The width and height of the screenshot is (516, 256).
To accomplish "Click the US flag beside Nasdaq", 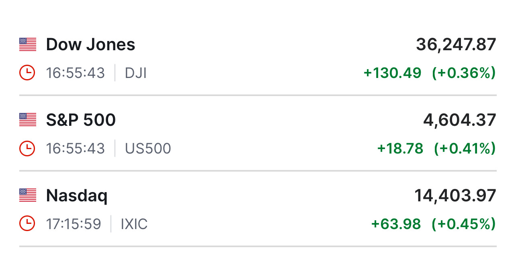I will (28, 195).
